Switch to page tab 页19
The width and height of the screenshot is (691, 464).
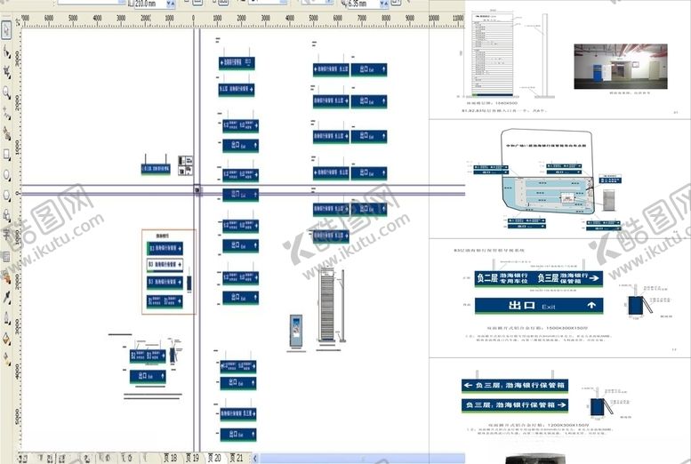tap(192, 459)
